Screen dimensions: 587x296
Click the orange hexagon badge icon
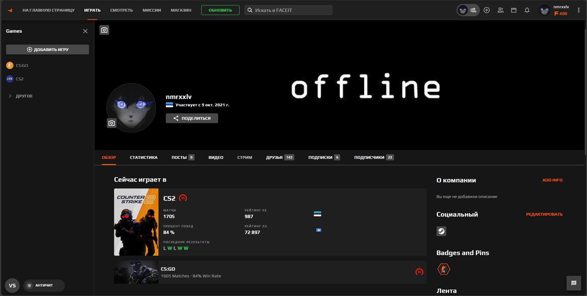click(x=444, y=269)
